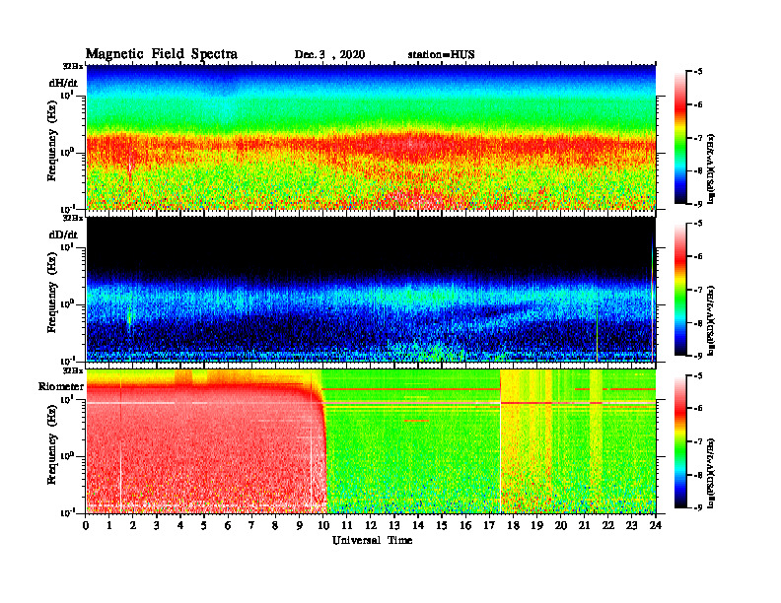This screenshot has height=603, width=781.
Task: Click the colorbar beside the Riometer panel
Action: tap(679, 441)
